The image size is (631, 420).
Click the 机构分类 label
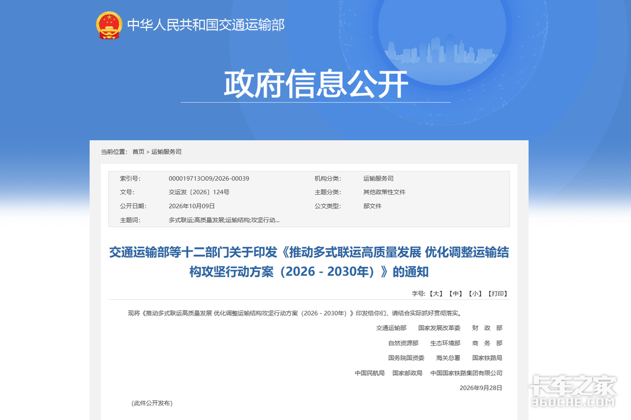(x=328, y=178)
